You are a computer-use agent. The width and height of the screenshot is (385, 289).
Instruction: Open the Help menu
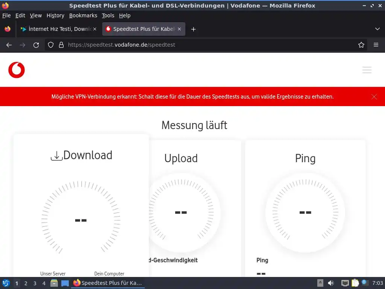point(125,15)
